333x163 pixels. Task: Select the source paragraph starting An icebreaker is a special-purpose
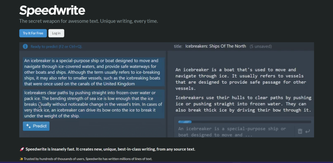(x=94, y=72)
